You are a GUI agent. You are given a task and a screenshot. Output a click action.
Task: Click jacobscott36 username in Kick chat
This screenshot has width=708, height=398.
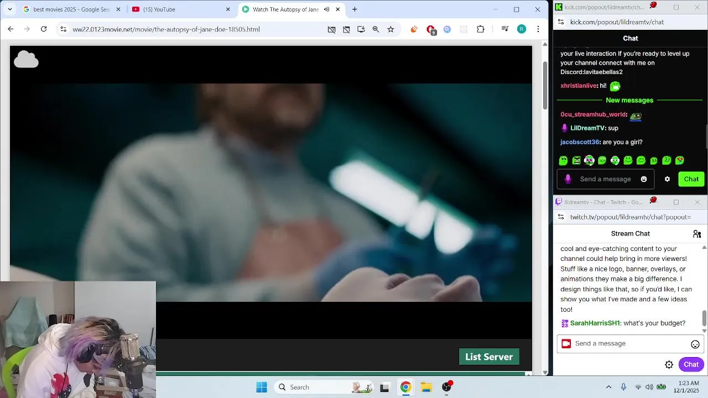coord(580,142)
